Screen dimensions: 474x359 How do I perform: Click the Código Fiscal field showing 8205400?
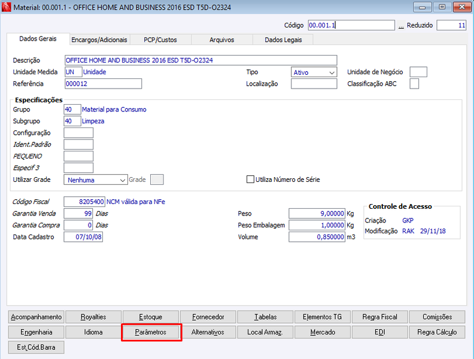click(x=84, y=202)
